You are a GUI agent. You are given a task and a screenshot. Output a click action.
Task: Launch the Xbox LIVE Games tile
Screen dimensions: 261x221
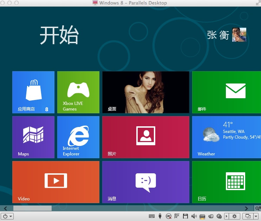pyautogui.click(x=78, y=92)
